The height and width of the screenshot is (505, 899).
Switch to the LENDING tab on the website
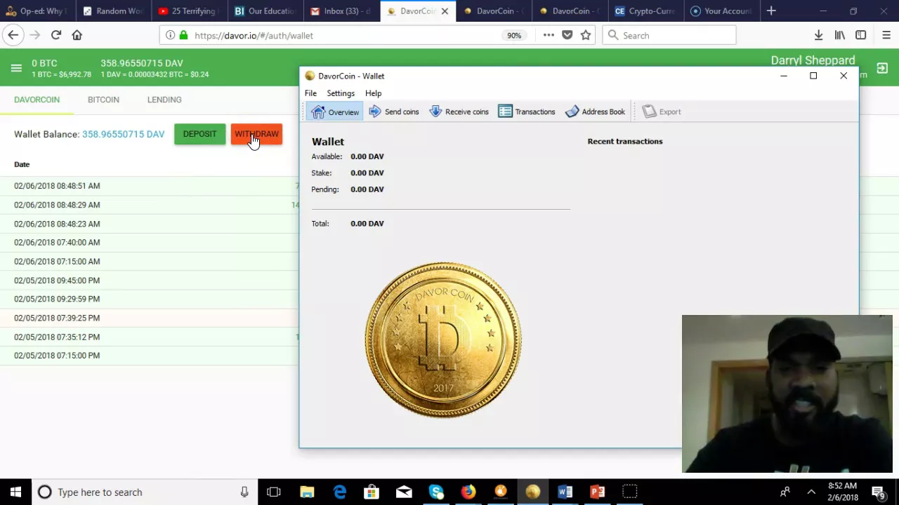(x=164, y=100)
